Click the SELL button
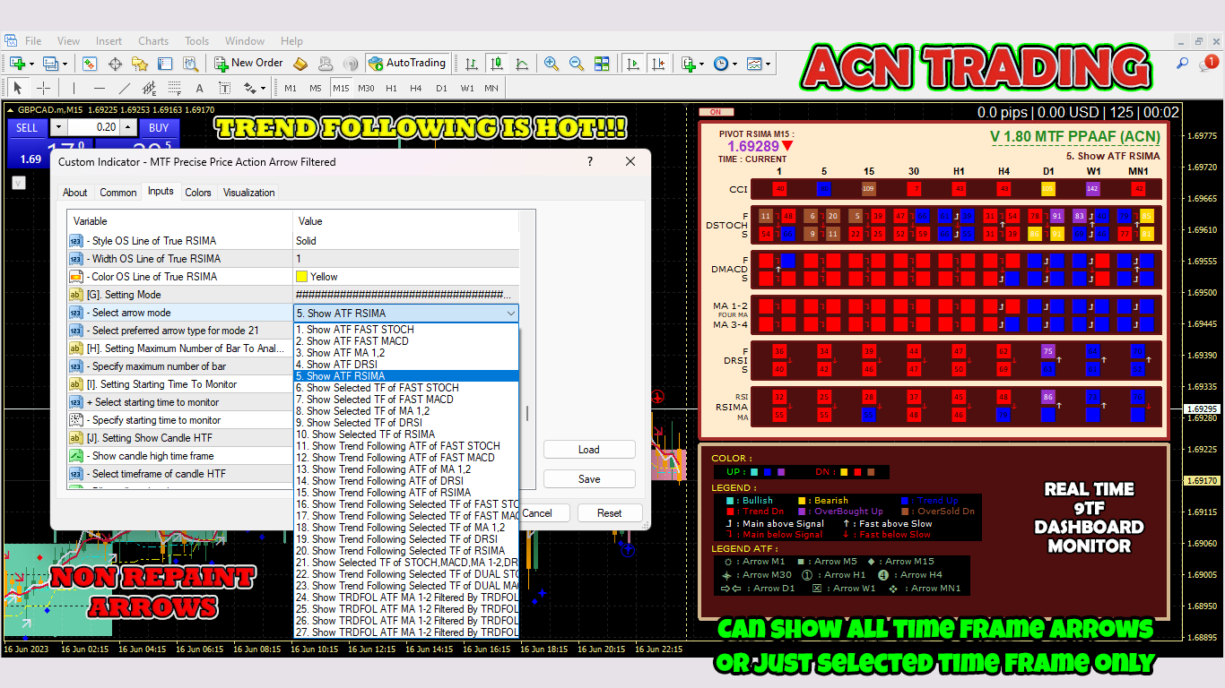Screen dimensions: 1225x688 click(x=27, y=127)
